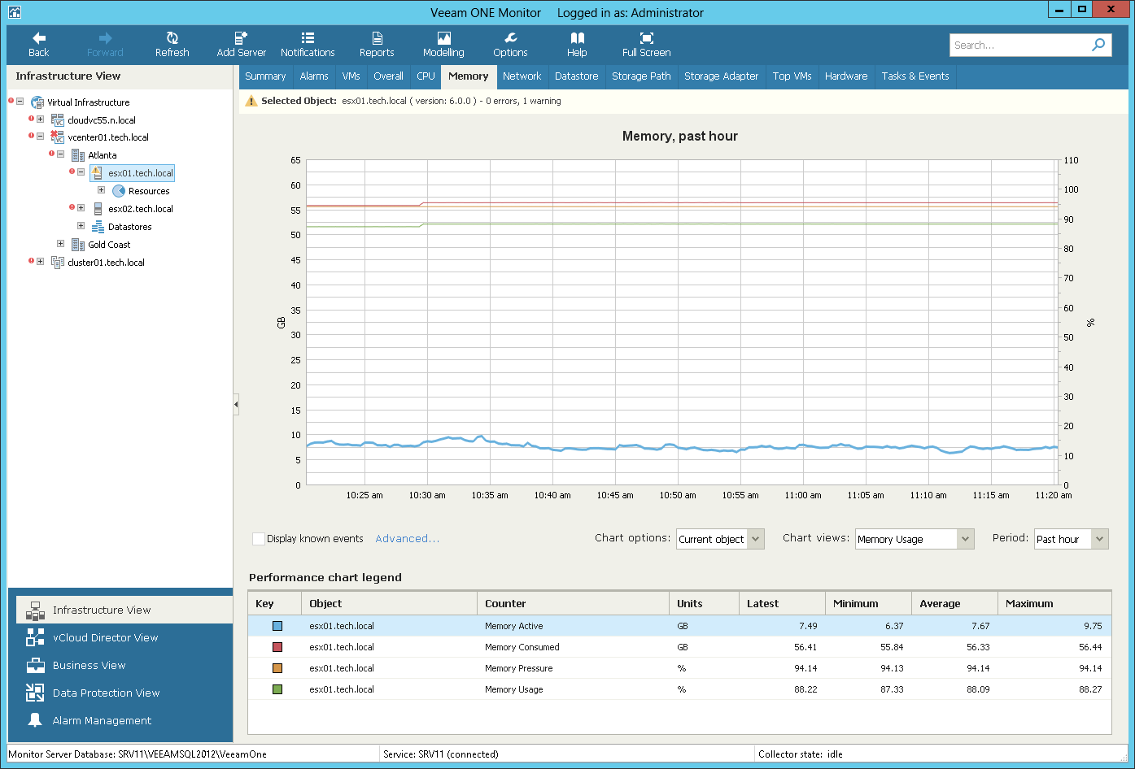Collapse the left pane splitter arrow
This screenshot has height=769, width=1135.
click(236, 404)
